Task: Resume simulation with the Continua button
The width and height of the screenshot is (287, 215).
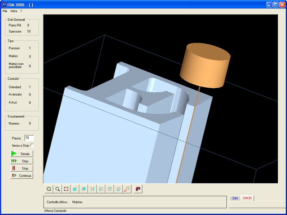Action: [x=22, y=176]
